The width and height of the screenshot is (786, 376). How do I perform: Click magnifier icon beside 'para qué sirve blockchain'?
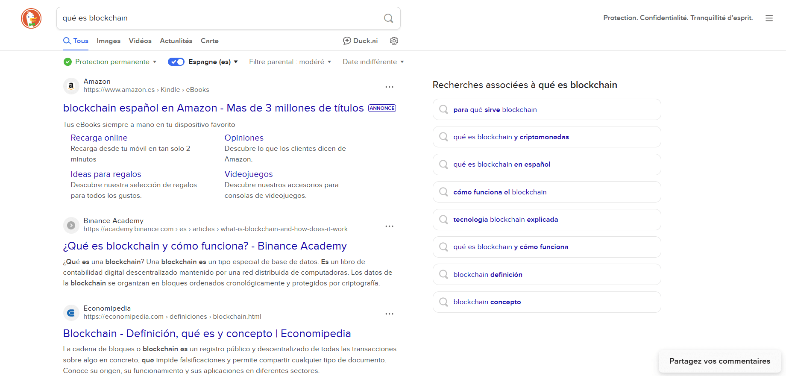point(443,109)
